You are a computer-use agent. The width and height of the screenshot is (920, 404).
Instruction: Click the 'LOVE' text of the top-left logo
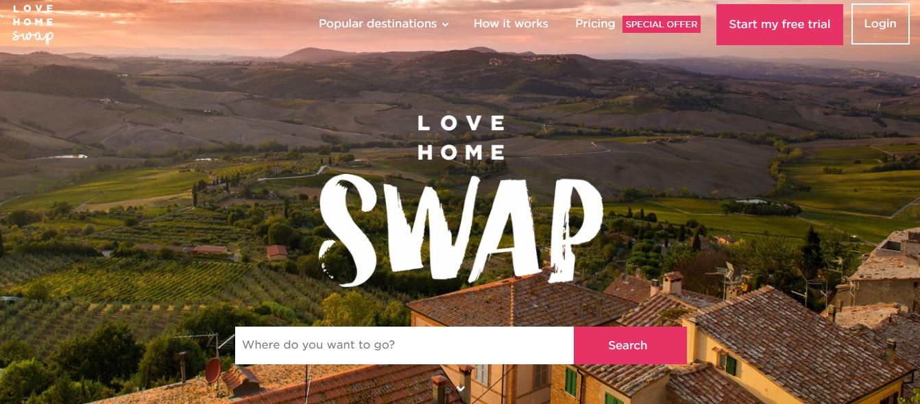33,9
